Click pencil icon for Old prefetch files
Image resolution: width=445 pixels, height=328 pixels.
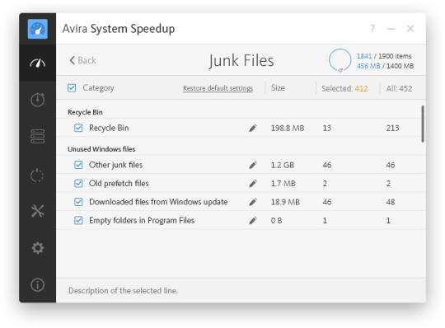click(x=253, y=183)
